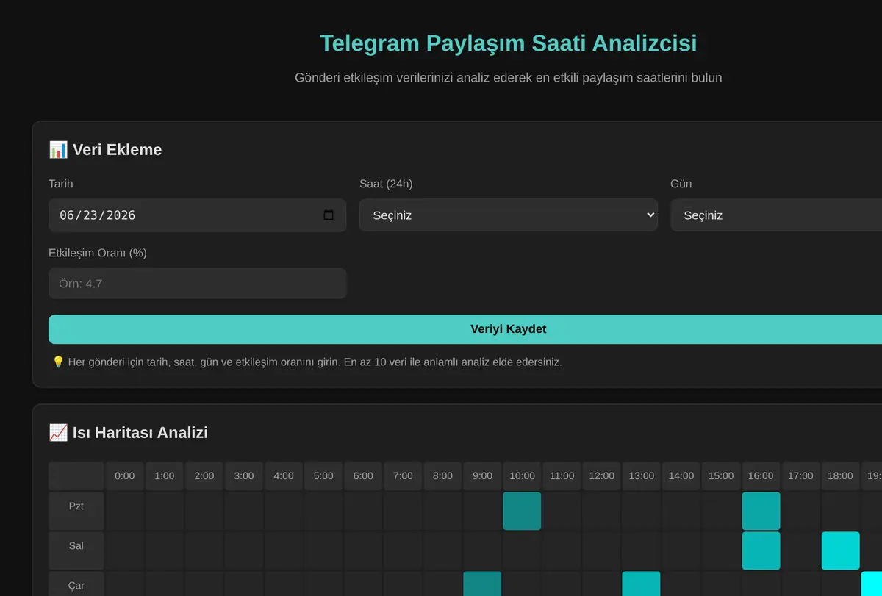Click the trend chart emoji beside Isı Haritası
This screenshot has width=882, height=596.
[x=58, y=433]
